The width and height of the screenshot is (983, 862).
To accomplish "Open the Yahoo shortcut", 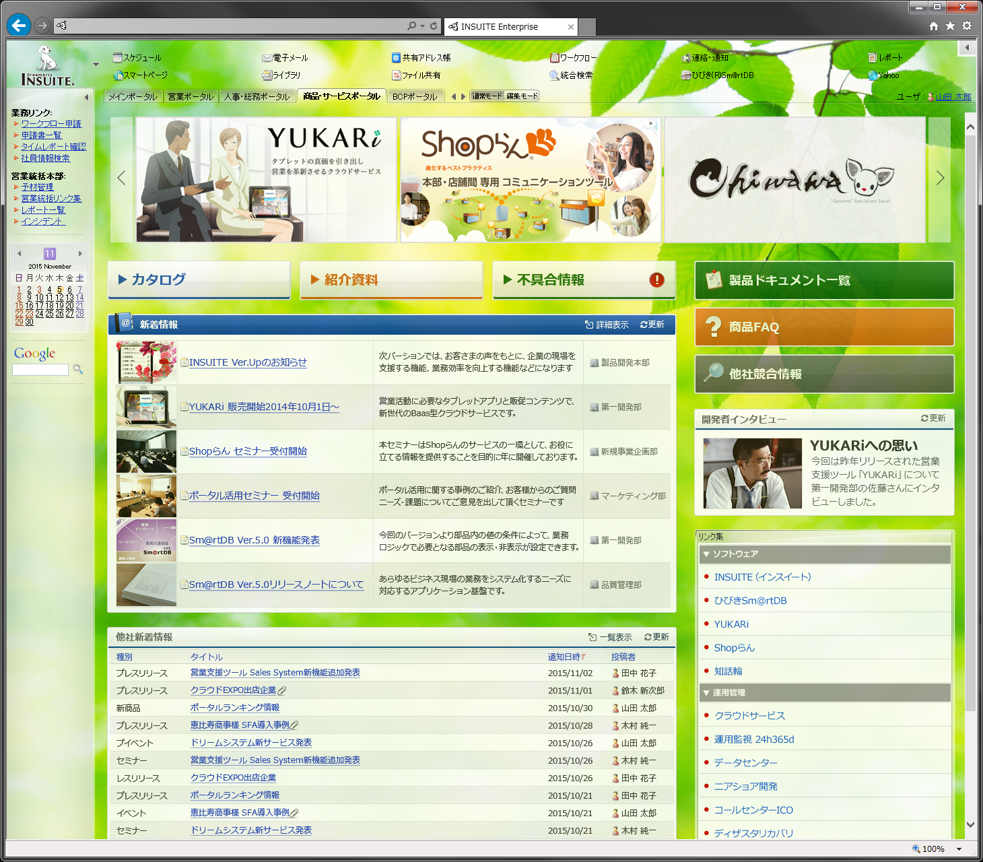I will [x=883, y=75].
